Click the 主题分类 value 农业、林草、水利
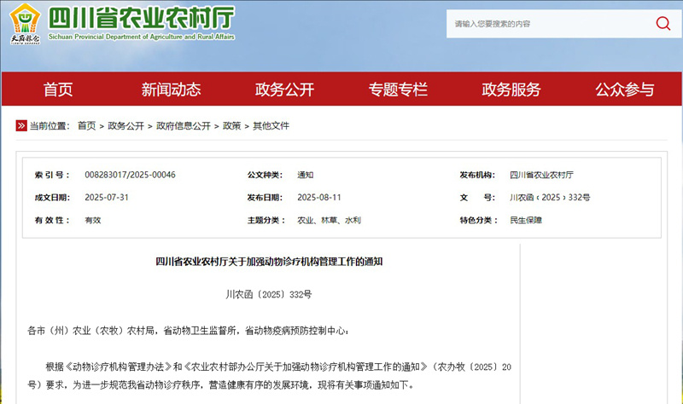Viewport: 683px width, 404px height. point(329,220)
